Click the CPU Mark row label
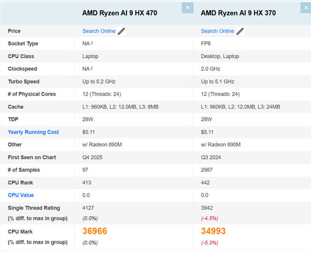Viewport: 311px width, 253px height. click(20, 232)
